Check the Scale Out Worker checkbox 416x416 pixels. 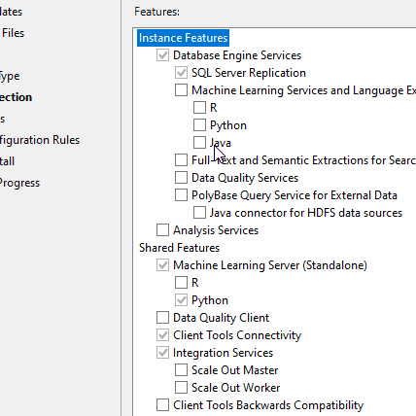[181, 388]
